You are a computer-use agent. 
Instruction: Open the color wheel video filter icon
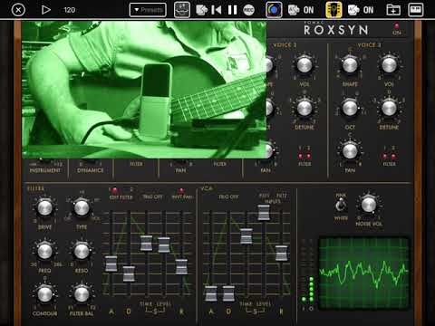click(274, 10)
